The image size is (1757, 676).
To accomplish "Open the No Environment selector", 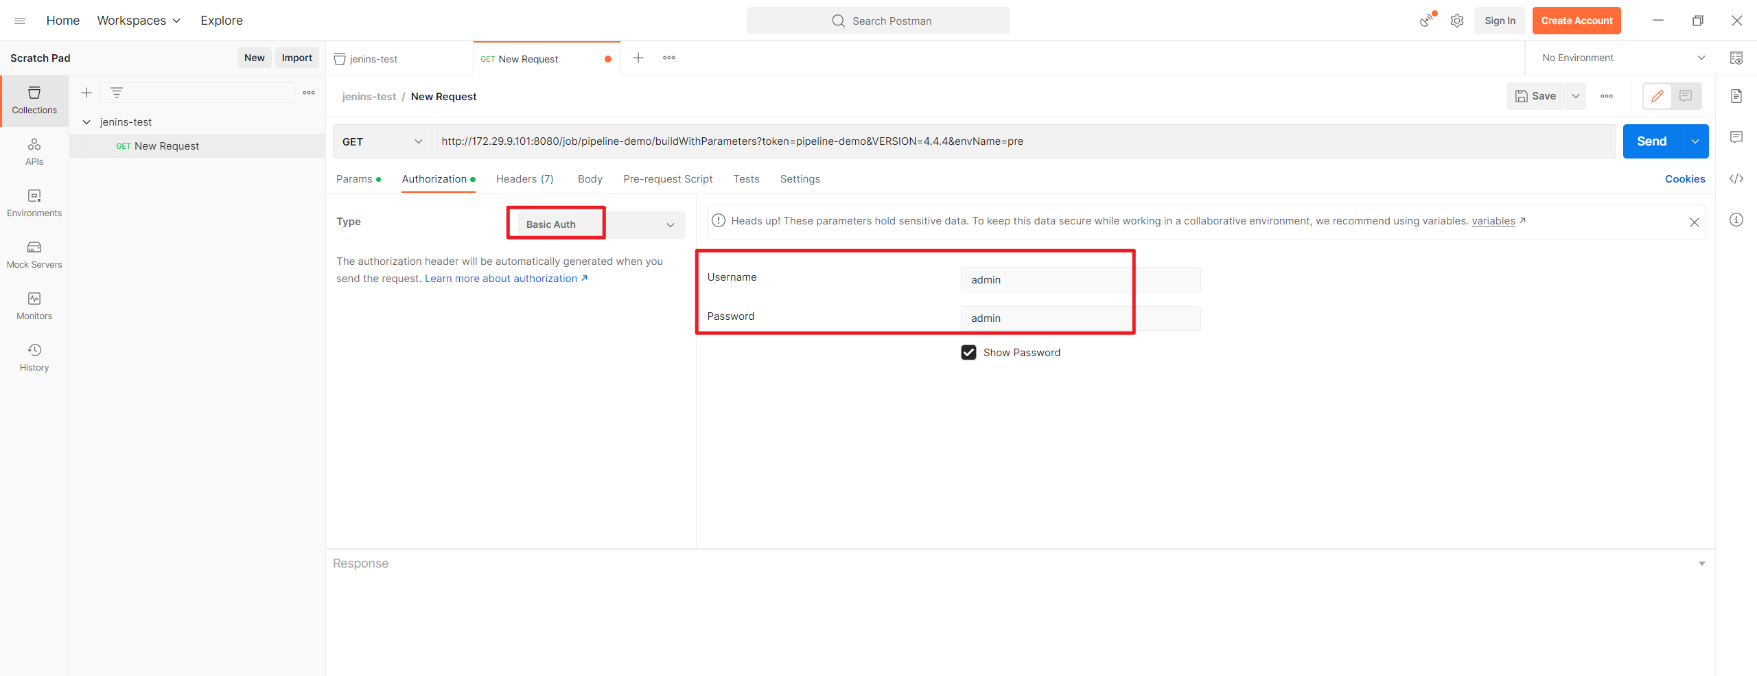I will click(x=1623, y=58).
